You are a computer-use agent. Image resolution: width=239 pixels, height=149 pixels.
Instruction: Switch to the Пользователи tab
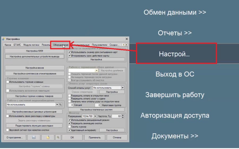[x=100, y=45]
